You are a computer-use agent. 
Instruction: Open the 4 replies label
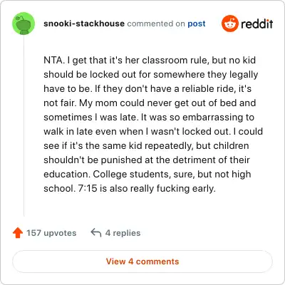[x=123, y=233]
